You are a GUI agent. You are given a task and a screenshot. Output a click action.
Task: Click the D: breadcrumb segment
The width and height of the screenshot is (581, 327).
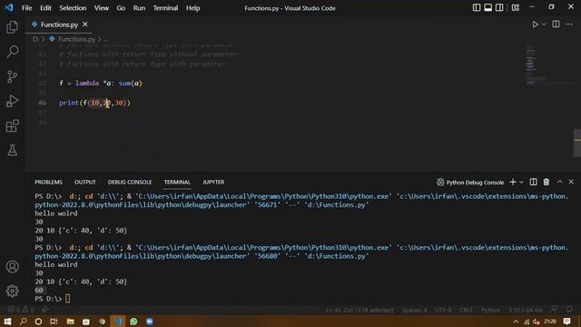(35, 39)
